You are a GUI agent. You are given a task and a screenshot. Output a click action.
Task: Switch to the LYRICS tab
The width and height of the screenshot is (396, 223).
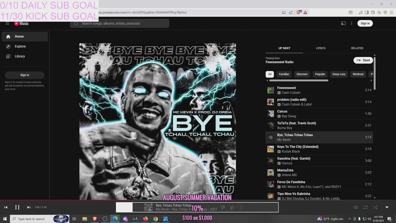click(321, 48)
